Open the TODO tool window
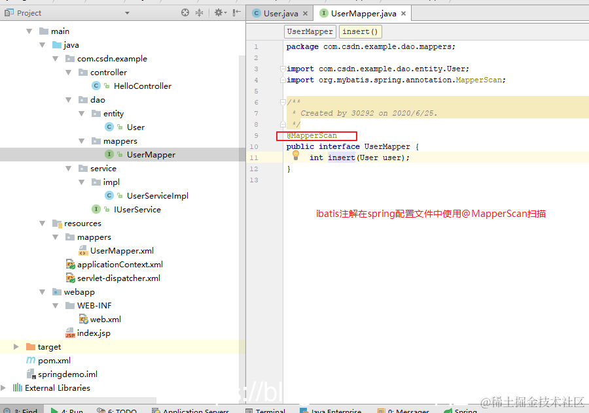 point(116,410)
